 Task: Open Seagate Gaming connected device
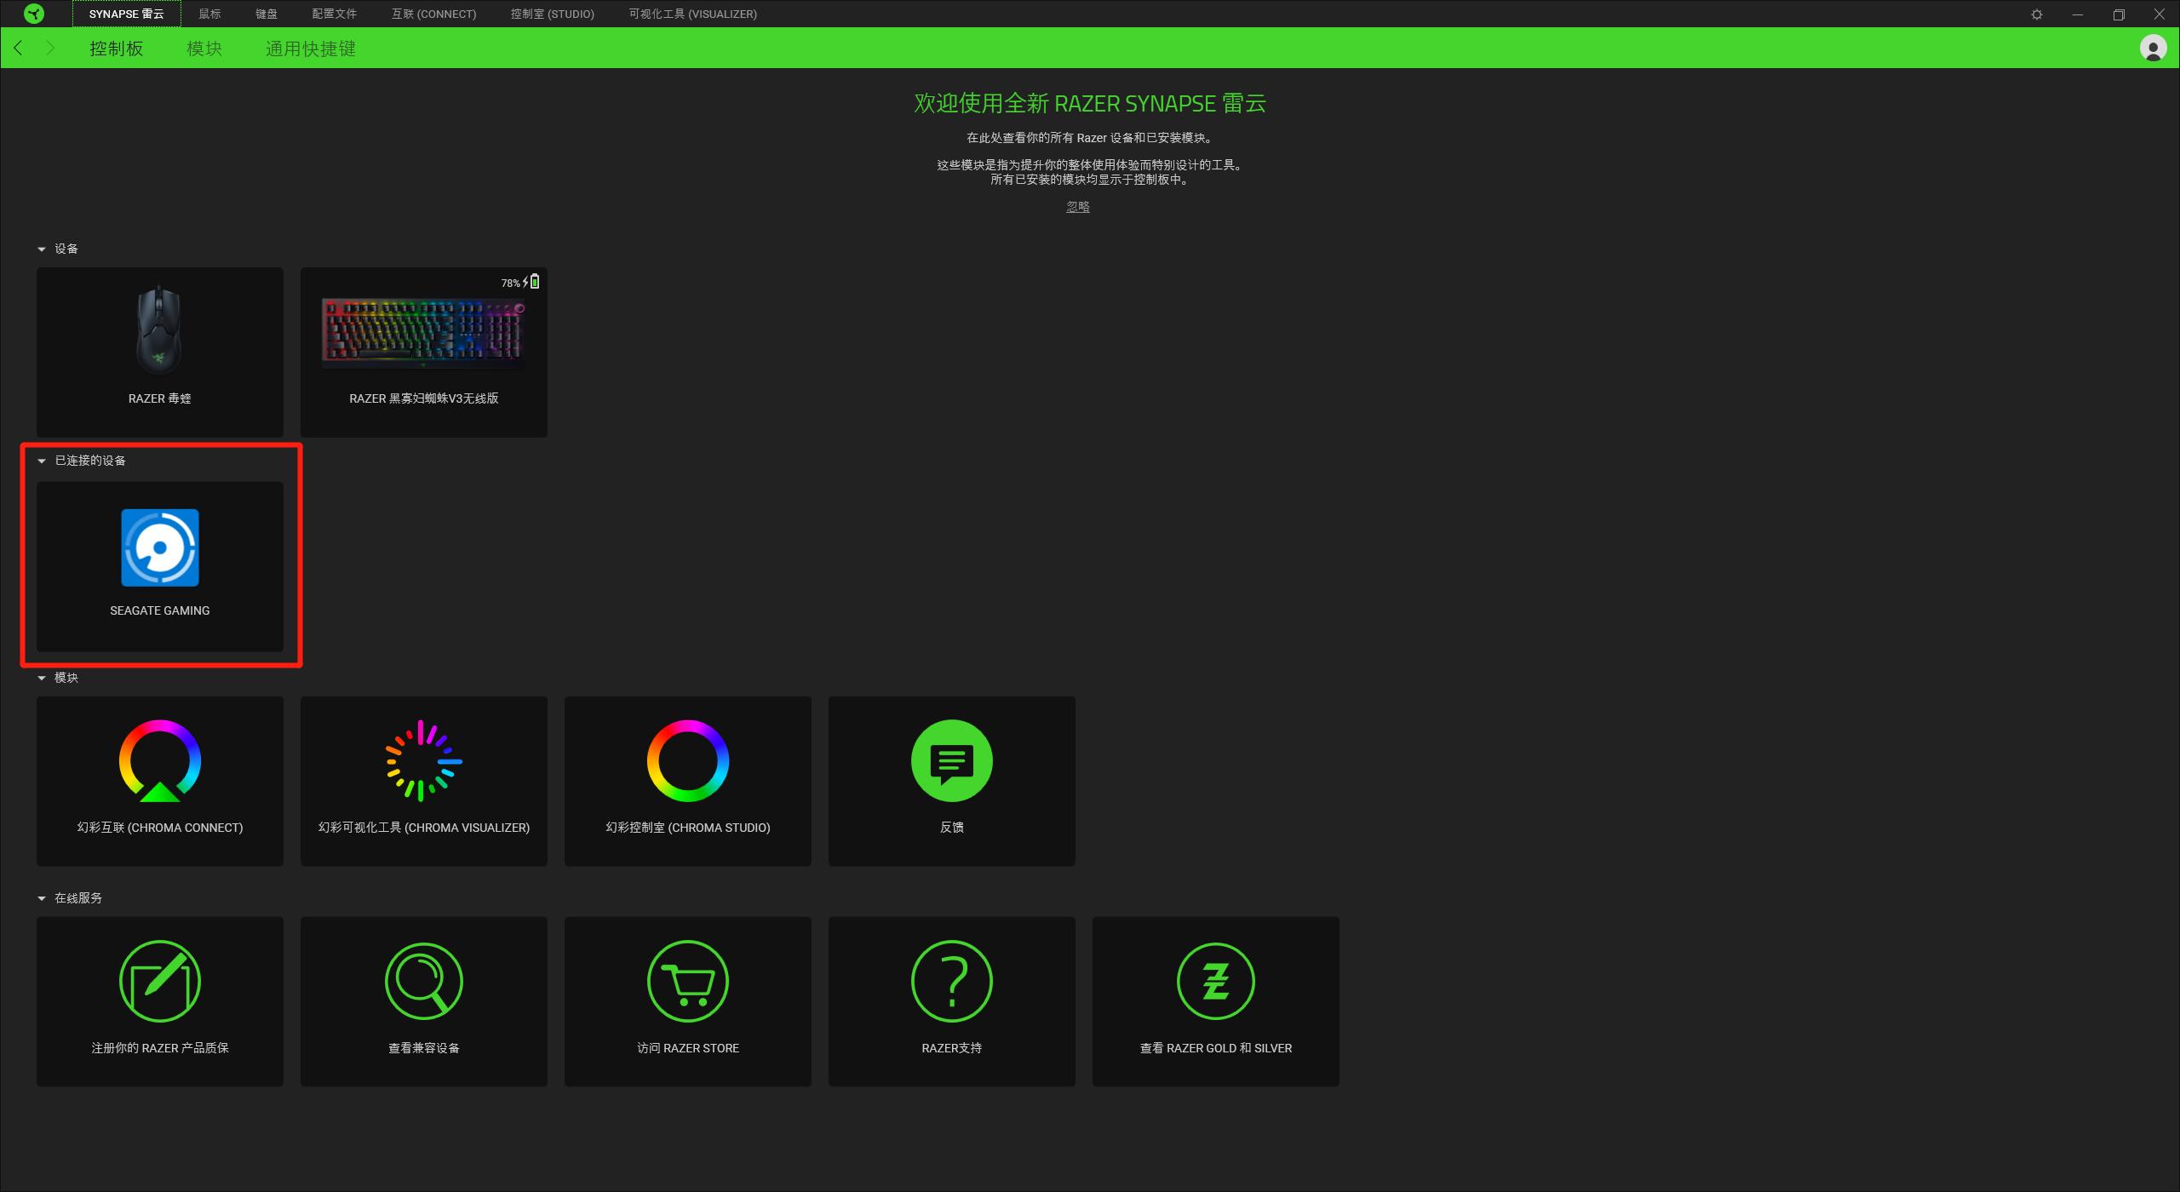pyautogui.click(x=159, y=548)
